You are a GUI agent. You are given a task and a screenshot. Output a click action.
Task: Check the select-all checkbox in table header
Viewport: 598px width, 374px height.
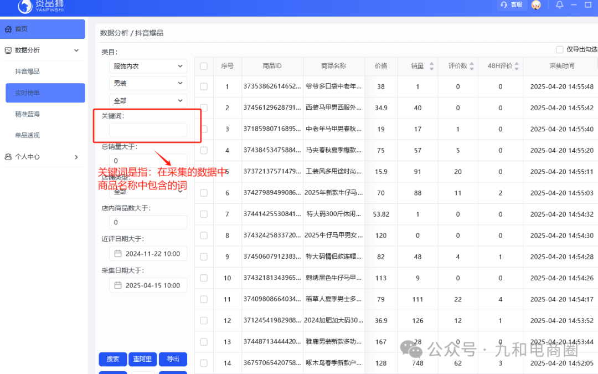click(x=203, y=65)
